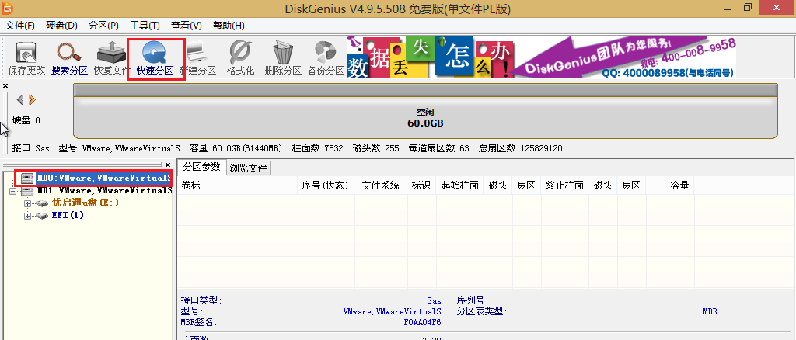Expand the EFI(1) tree node
Viewport: 796px width, 340px height.
(28, 217)
